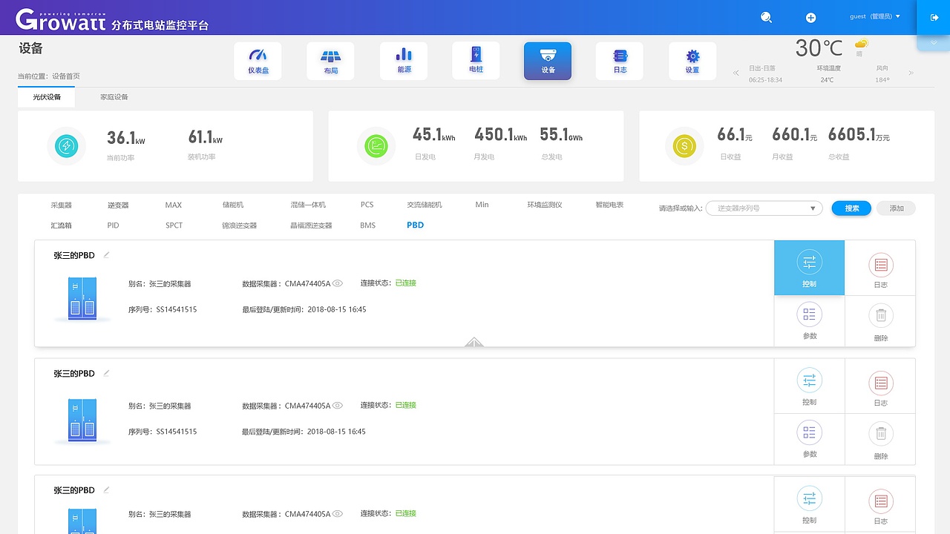Open 控制 control for the first PBD card
Viewport: 950px width, 534px height.
(809, 268)
